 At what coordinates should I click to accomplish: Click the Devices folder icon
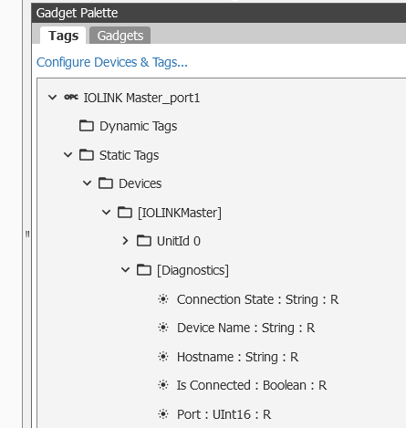coord(106,183)
